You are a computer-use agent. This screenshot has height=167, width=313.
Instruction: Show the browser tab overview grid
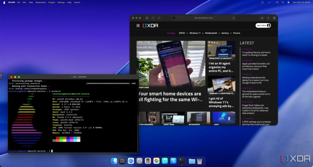pos(274,18)
